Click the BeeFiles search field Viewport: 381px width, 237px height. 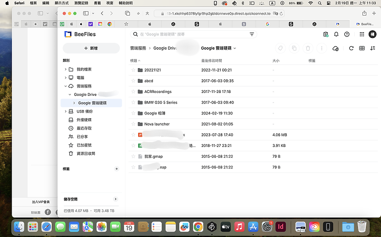[193, 35]
